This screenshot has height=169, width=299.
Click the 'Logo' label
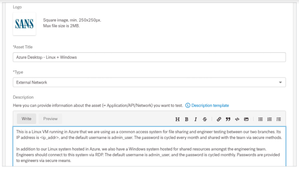(x=17, y=7)
